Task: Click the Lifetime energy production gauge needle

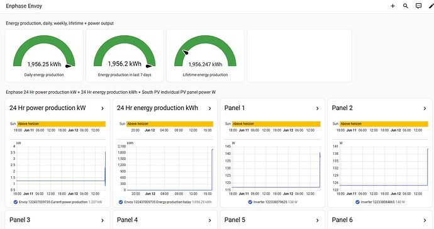Action: point(185,52)
